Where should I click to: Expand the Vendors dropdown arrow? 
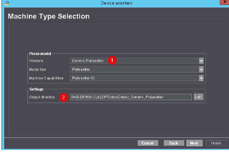pos(201,61)
